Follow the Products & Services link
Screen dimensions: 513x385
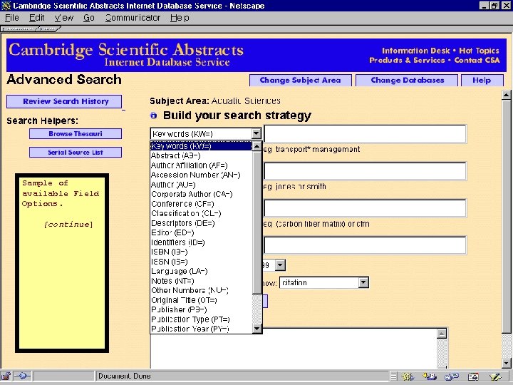pyautogui.click(x=407, y=60)
